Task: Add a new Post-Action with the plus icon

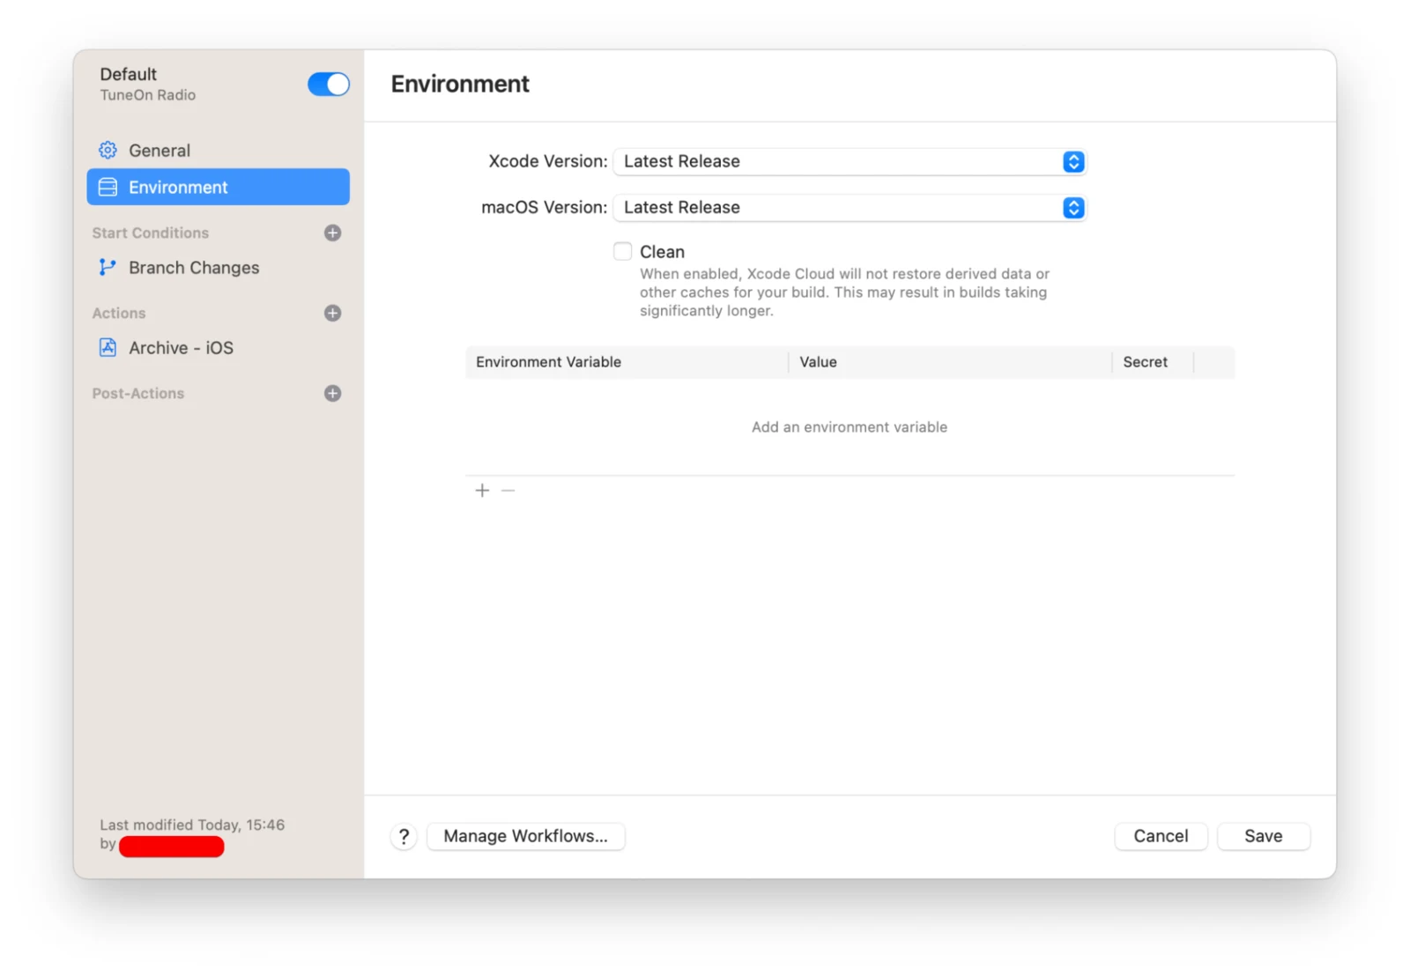Action: click(332, 393)
